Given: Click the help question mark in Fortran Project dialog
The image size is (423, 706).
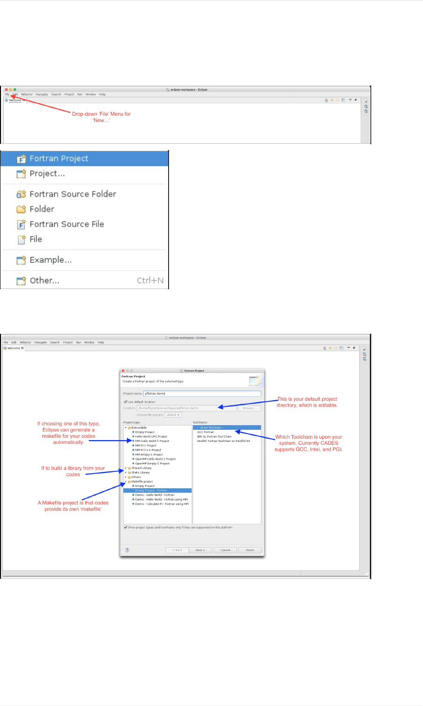Looking at the screenshot, I should pos(127,550).
